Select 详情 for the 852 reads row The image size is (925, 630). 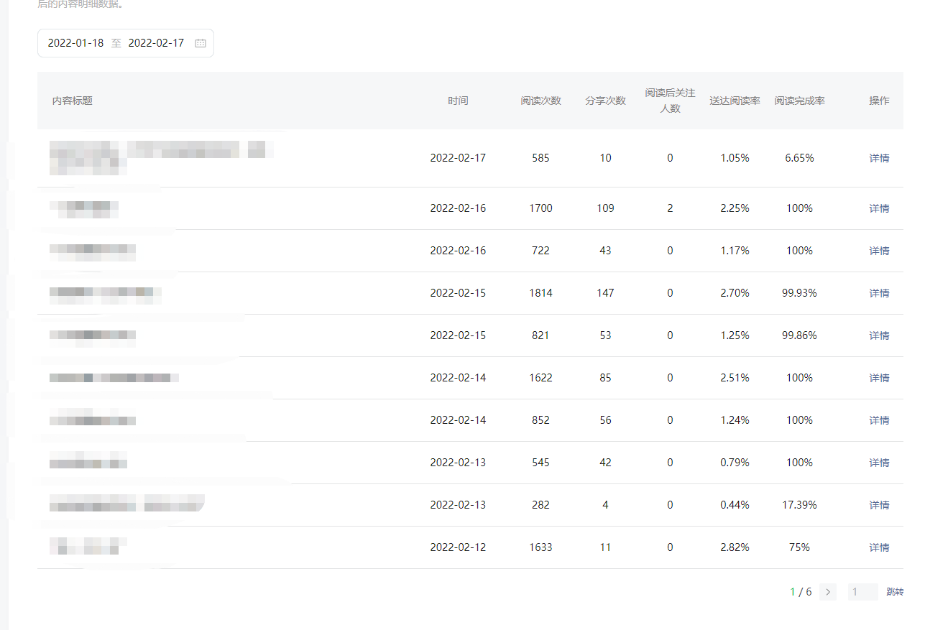point(879,420)
